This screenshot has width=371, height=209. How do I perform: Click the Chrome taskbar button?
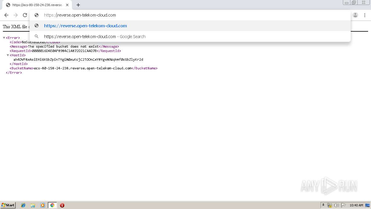(52, 205)
